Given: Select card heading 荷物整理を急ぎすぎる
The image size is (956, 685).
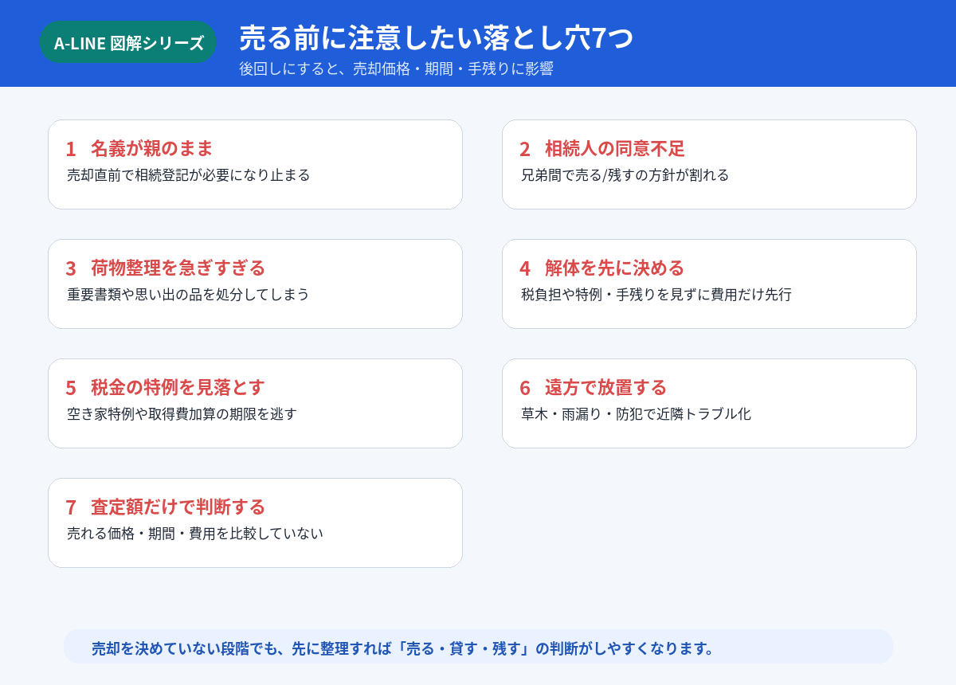Looking at the screenshot, I should coord(178,268).
